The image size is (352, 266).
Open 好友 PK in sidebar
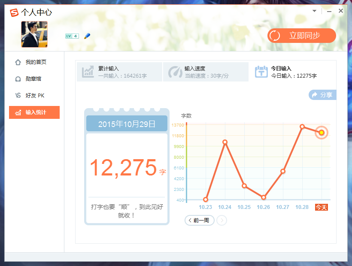(34, 96)
